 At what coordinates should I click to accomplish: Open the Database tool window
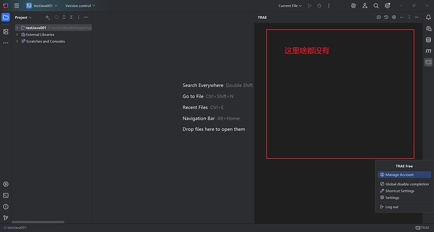tap(428, 40)
